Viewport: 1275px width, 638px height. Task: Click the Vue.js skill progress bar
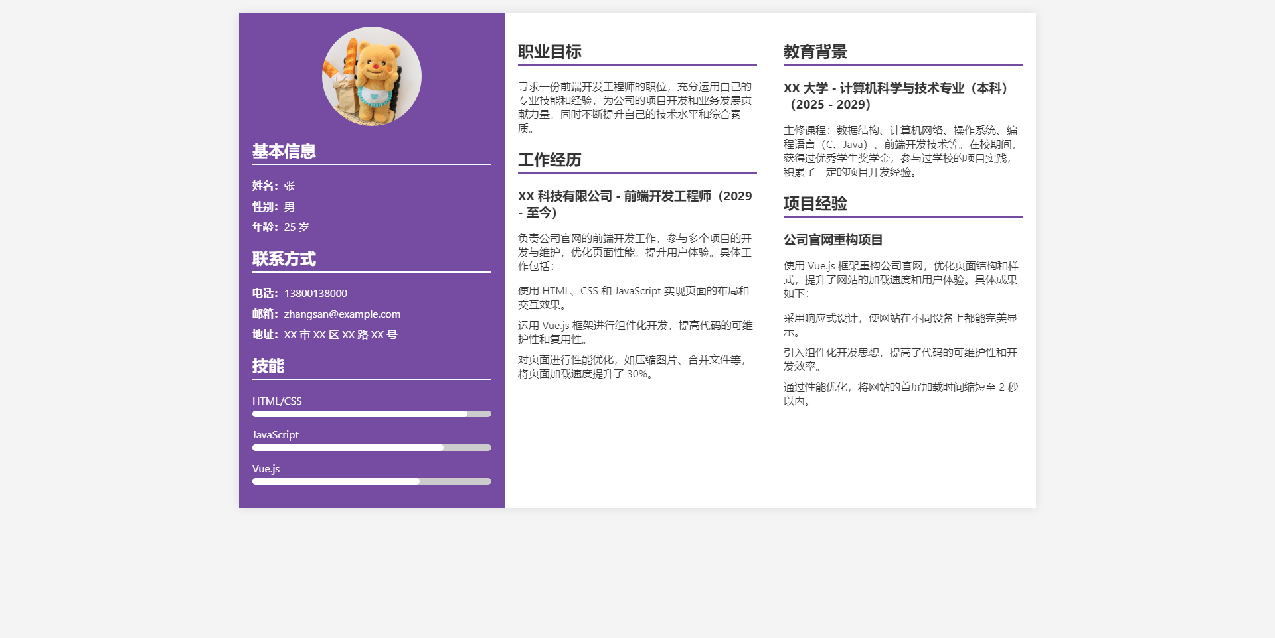372,481
